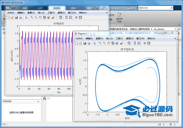Click sin_detect folder in the path bar
The height and width of the screenshot is (128, 183).
click(x=159, y=29)
